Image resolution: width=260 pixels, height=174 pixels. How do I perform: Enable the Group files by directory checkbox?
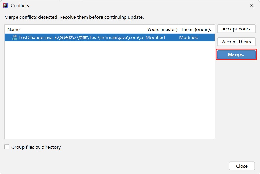pyautogui.click(x=7, y=147)
